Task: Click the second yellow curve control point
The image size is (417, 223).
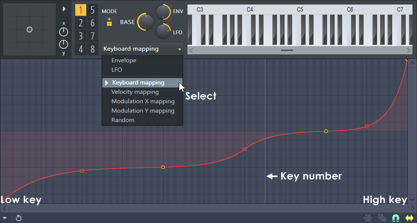Action: pos(163,167)
